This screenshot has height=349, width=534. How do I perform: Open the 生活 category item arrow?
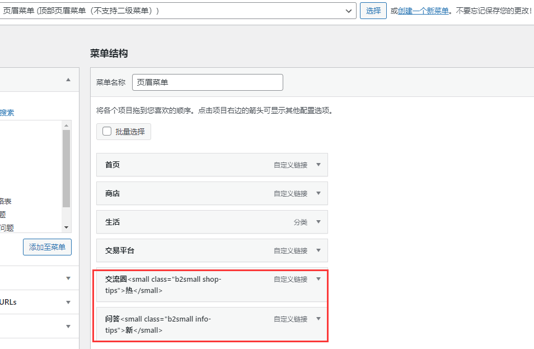318,222
